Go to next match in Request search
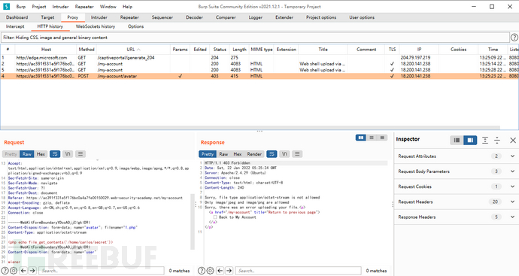 point(32,271)
